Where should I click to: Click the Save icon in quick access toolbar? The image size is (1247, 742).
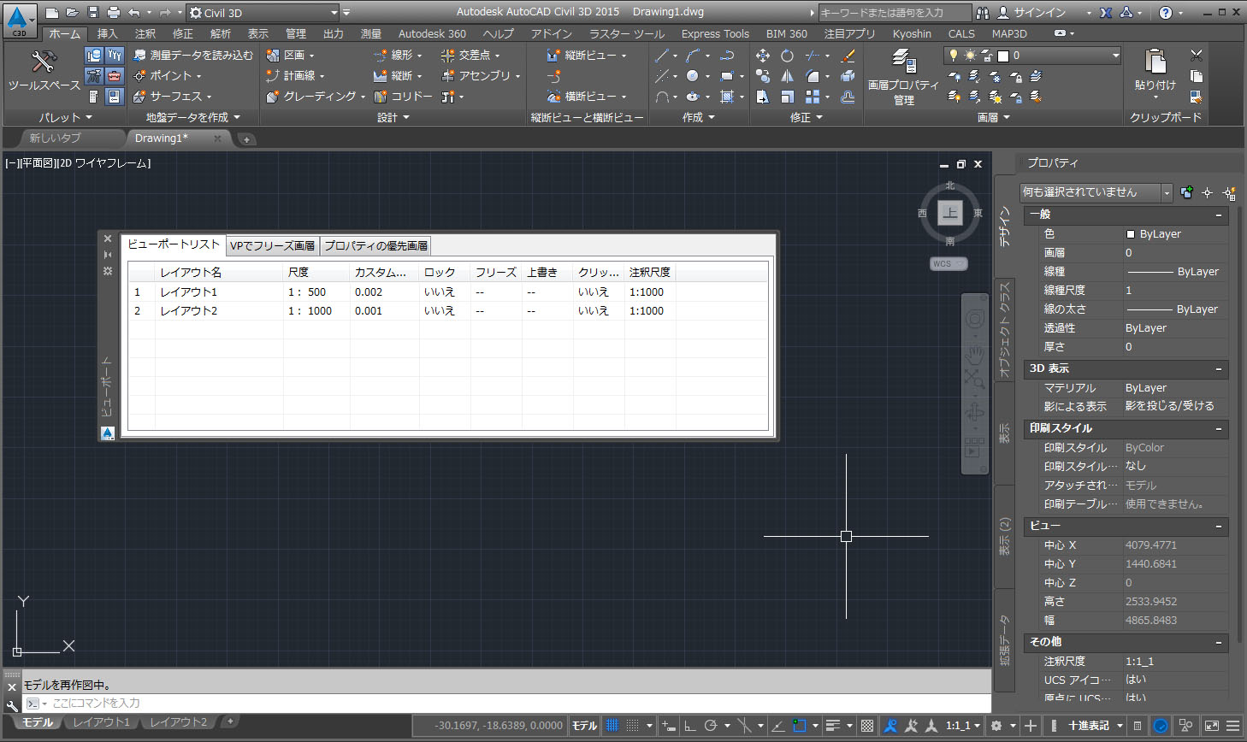coord(93,13)
